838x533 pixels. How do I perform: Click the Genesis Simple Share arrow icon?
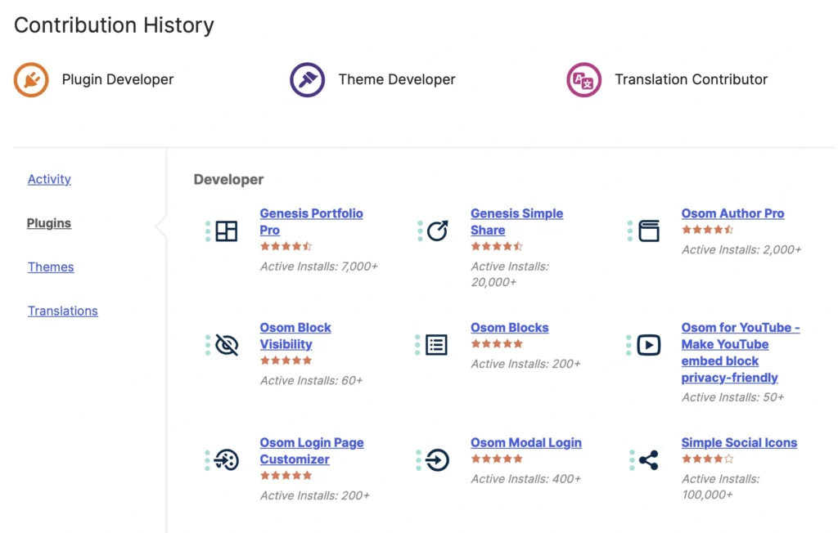tap(437, 231)
